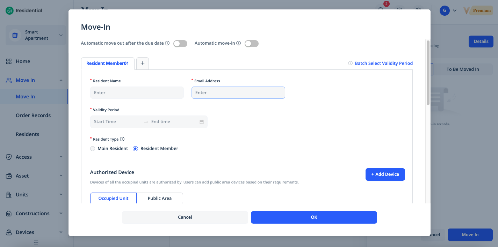Enable automatic move out after due date
The height and width of the screenshot is (247, 498).
tap(180, 44)
